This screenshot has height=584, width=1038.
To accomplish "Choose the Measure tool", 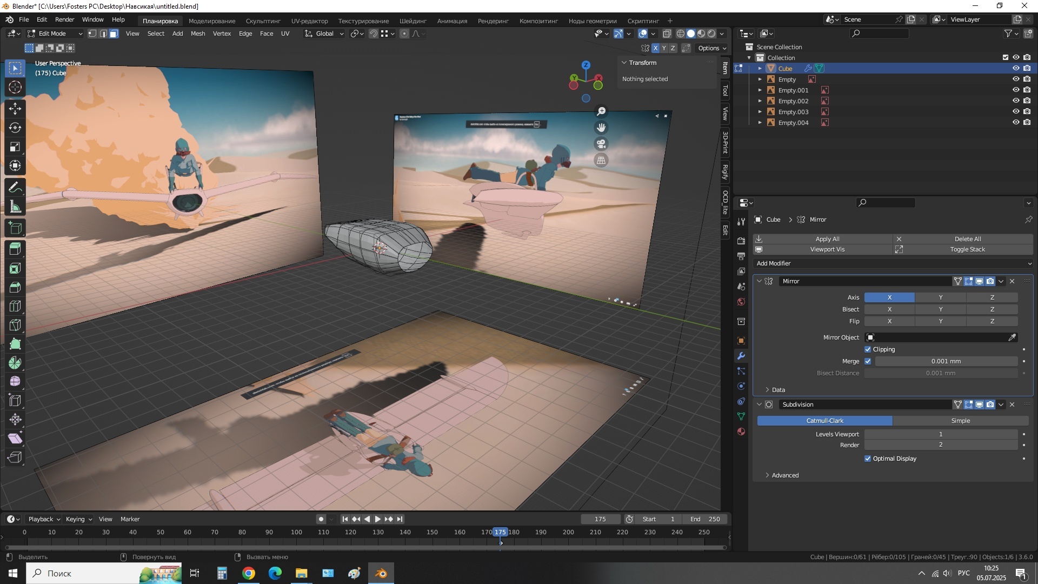I will (15, 207).
